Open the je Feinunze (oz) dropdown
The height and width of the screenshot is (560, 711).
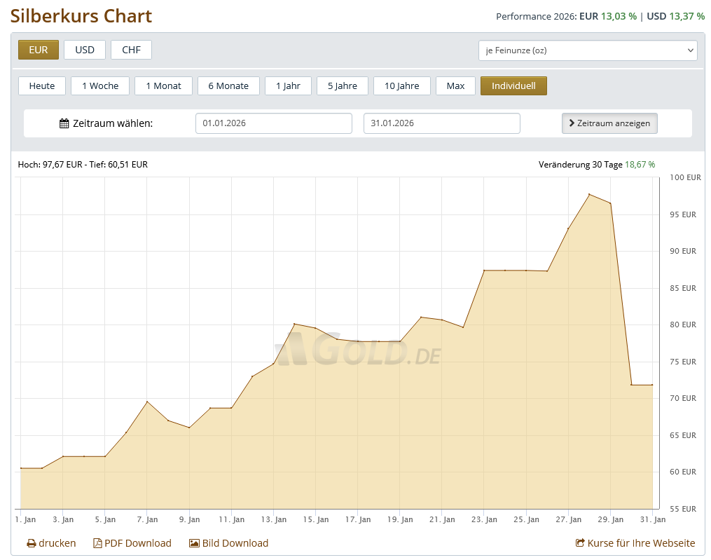587,50
